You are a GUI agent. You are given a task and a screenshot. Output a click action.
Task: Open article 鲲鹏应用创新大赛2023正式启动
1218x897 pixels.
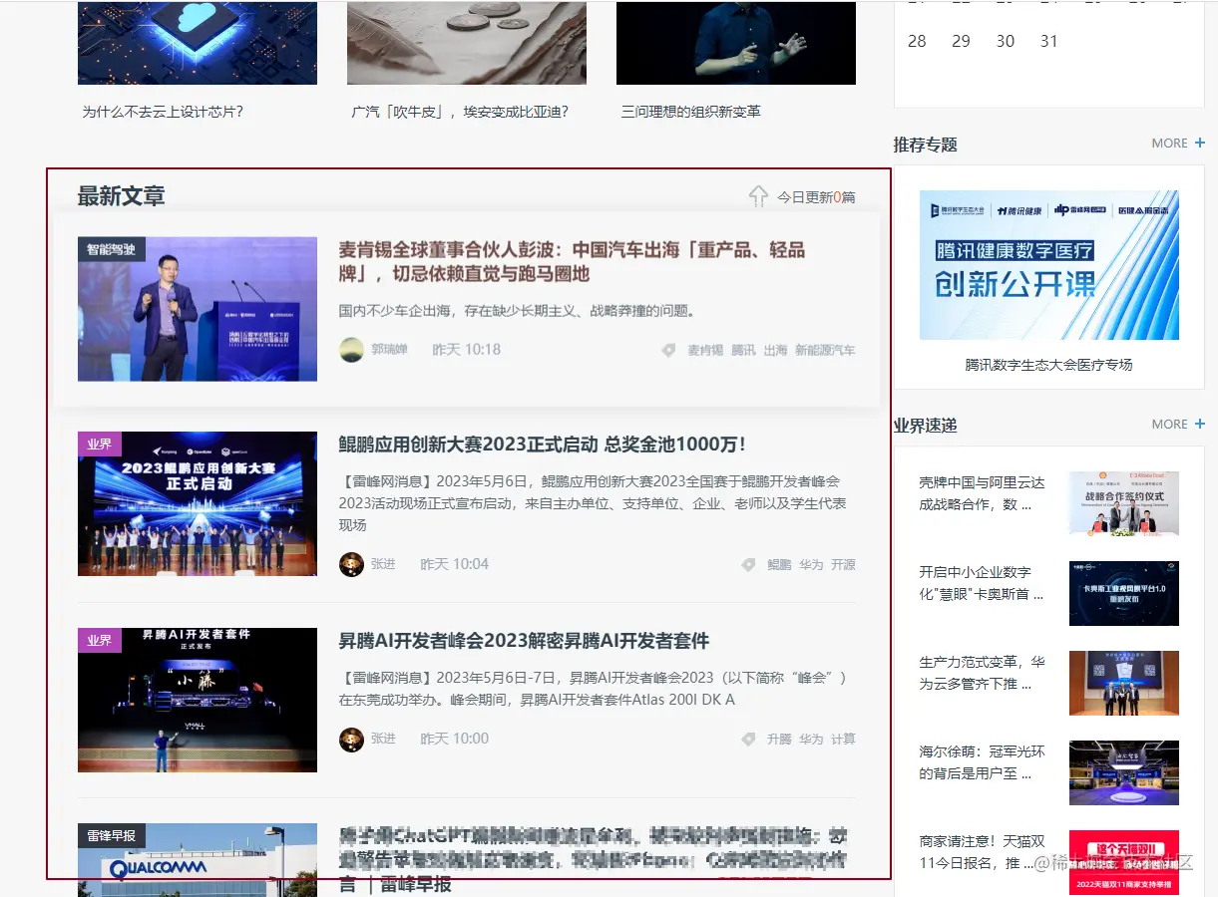pyautogui.click(x=543, y=445)
